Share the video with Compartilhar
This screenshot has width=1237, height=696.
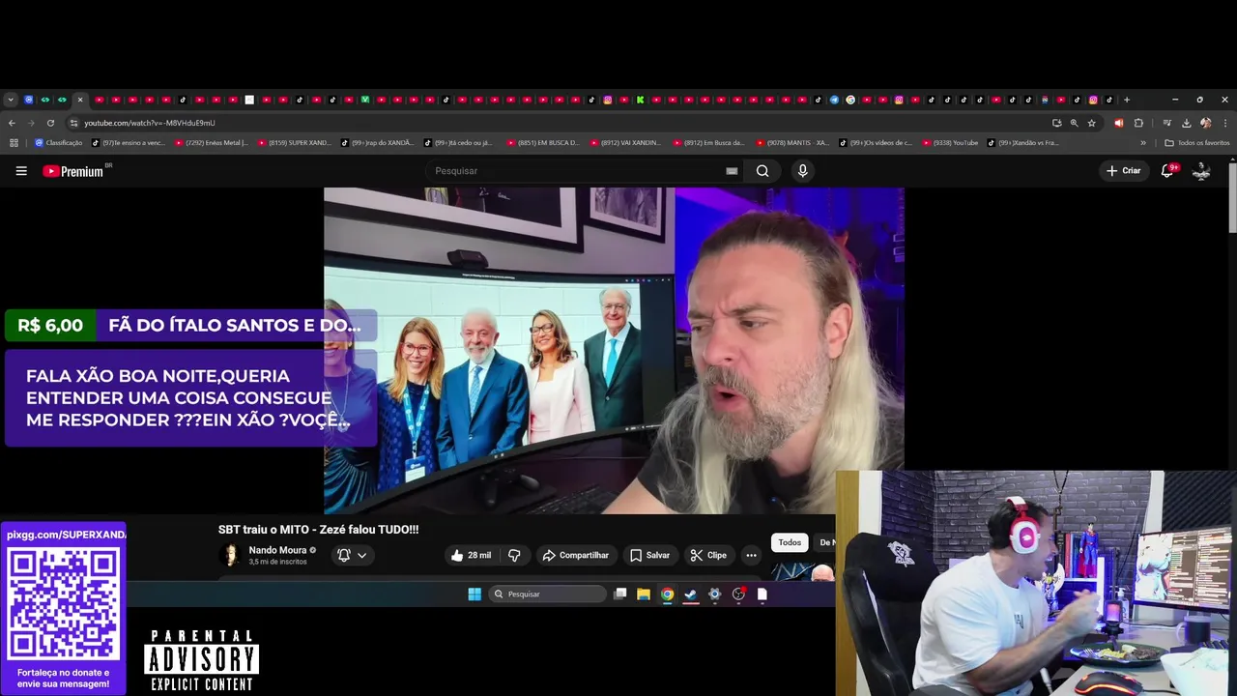[x=576, y=555]
